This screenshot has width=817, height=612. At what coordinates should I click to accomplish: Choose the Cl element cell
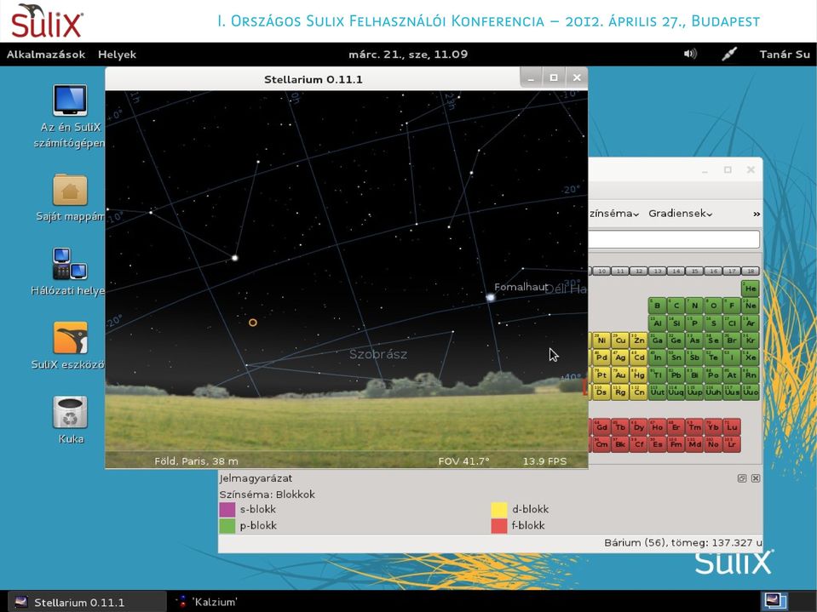[x=732, y=323]
